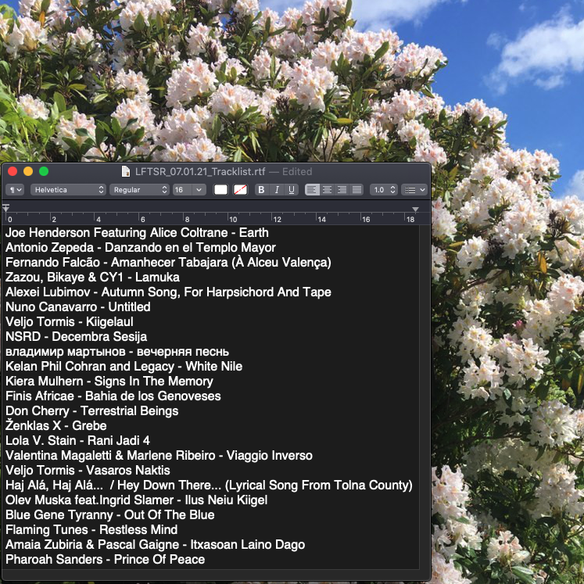Viewport: 584px width, 584px height.
Task: Toggle italic formatting
Action: click(276, 190)
